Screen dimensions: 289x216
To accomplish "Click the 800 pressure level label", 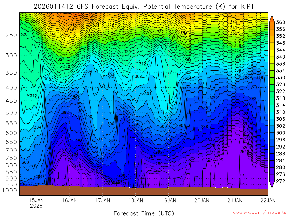I will coord(11,165).
